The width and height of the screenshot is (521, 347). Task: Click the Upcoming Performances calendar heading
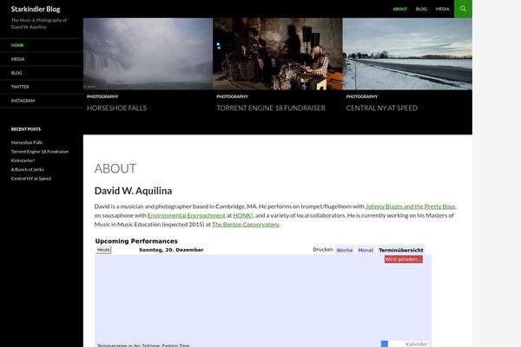click(x=136, y=241)
